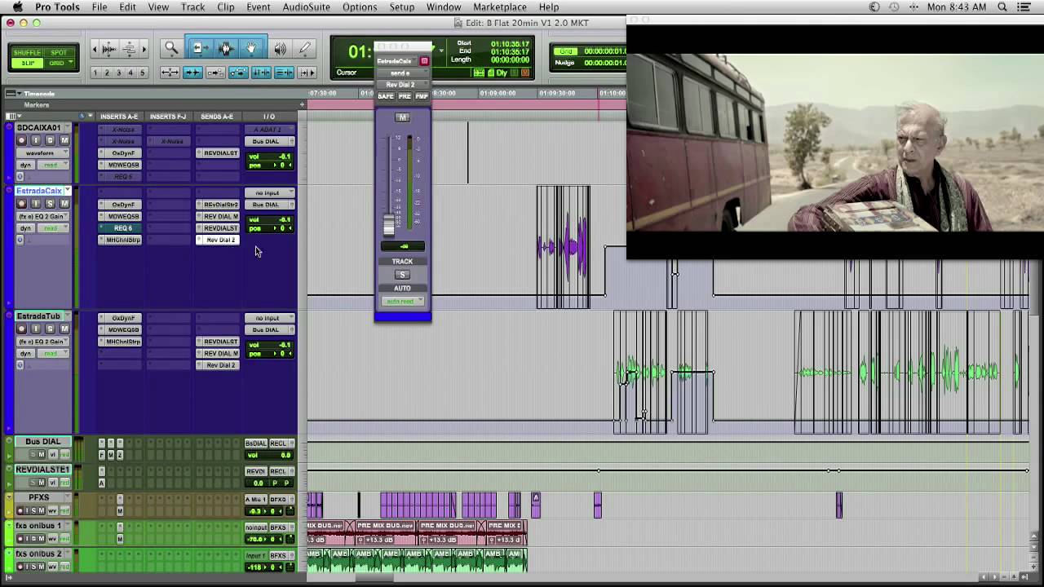1044x587 pixels.
Task: Open the AudioSuite menu
Action: pos(306,7)
